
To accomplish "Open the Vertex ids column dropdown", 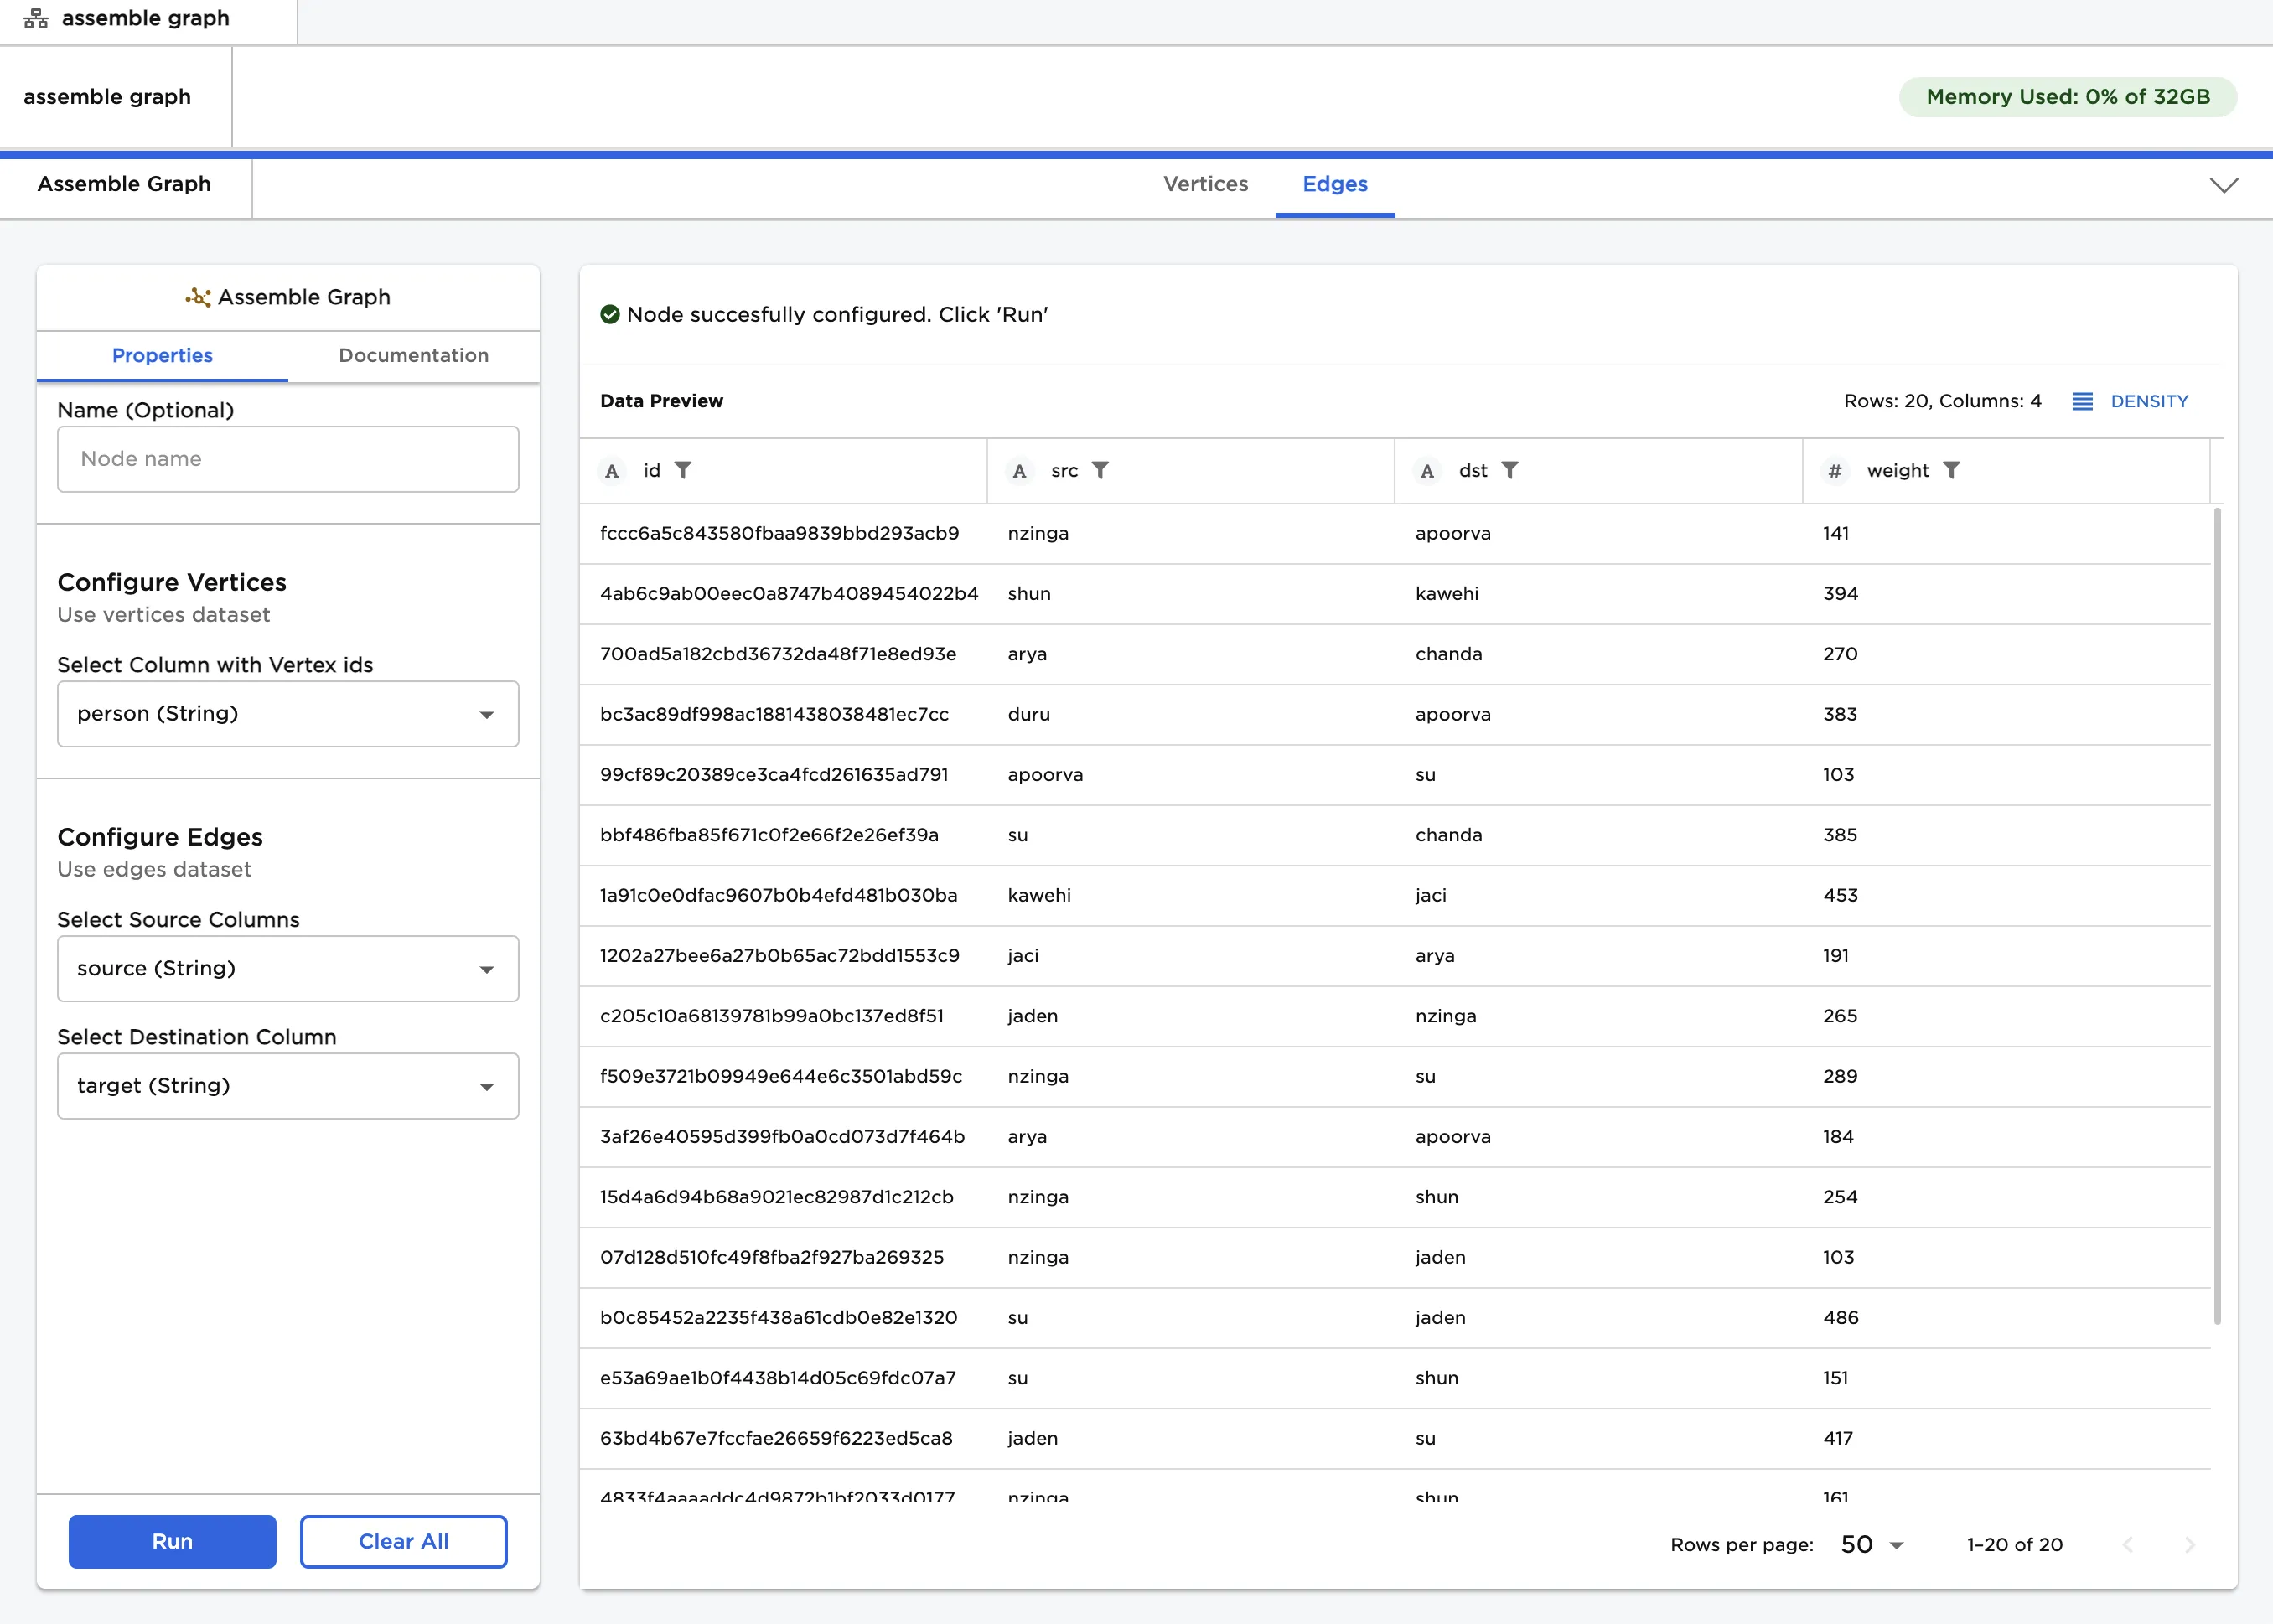I will 288,714.
